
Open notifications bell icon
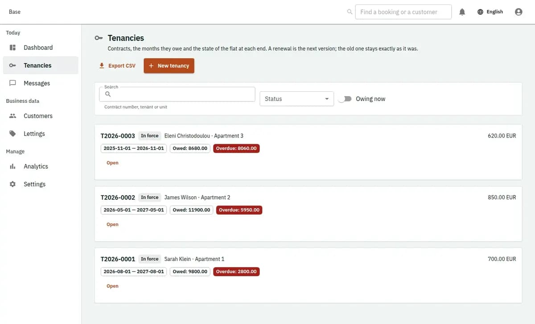[462, 12]
